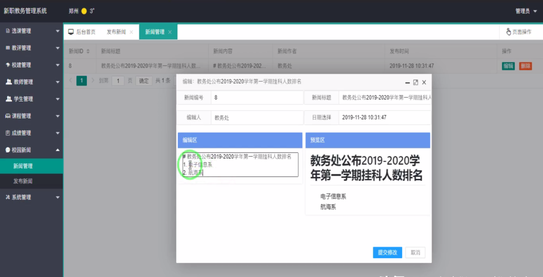Open 发布新闻 in the sidebar submenu
543x277 pixels.
click(23, 181)
